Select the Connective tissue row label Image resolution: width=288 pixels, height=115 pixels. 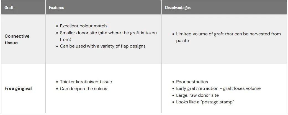pos(17,40)
